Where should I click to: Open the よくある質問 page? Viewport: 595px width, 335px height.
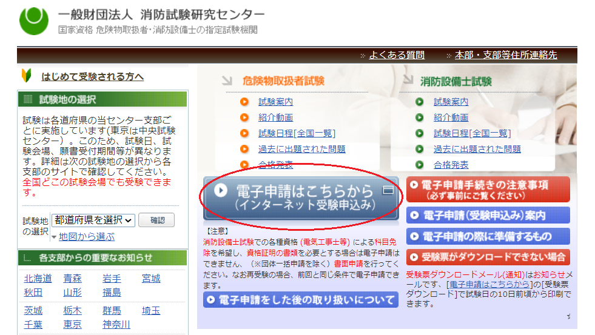[397, 55]
